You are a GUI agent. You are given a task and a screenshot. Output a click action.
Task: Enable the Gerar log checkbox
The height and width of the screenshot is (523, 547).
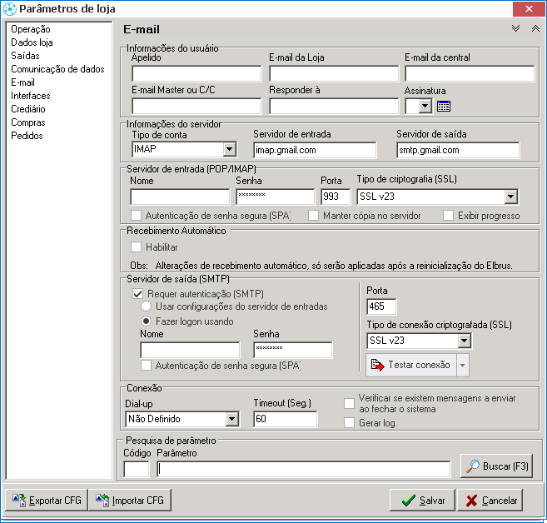pyautogui.click(x=350, y=423)
